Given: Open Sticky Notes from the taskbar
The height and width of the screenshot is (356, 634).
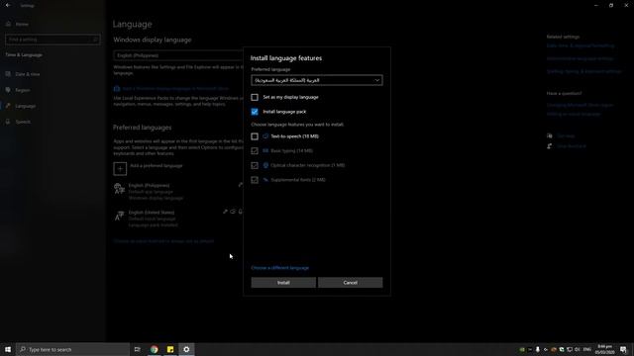Looking at the screenshot, I should pyautogui.click(x=170, y=349).
